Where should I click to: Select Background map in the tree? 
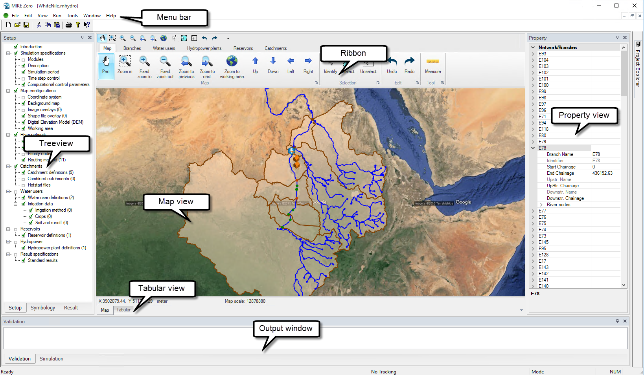44,103
